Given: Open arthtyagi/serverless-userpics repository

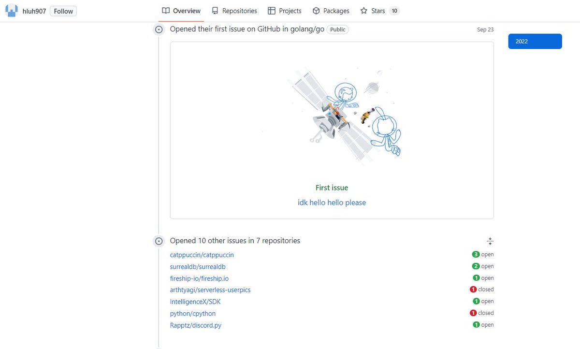Looking at the screenshot, I should click(210, 290).
